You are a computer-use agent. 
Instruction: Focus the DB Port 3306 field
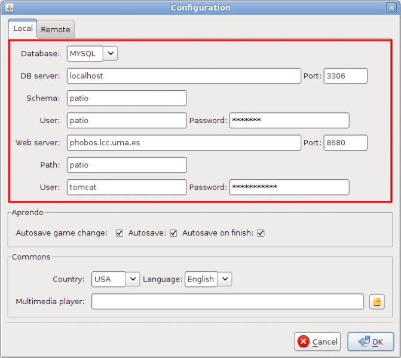click(345, 76)
